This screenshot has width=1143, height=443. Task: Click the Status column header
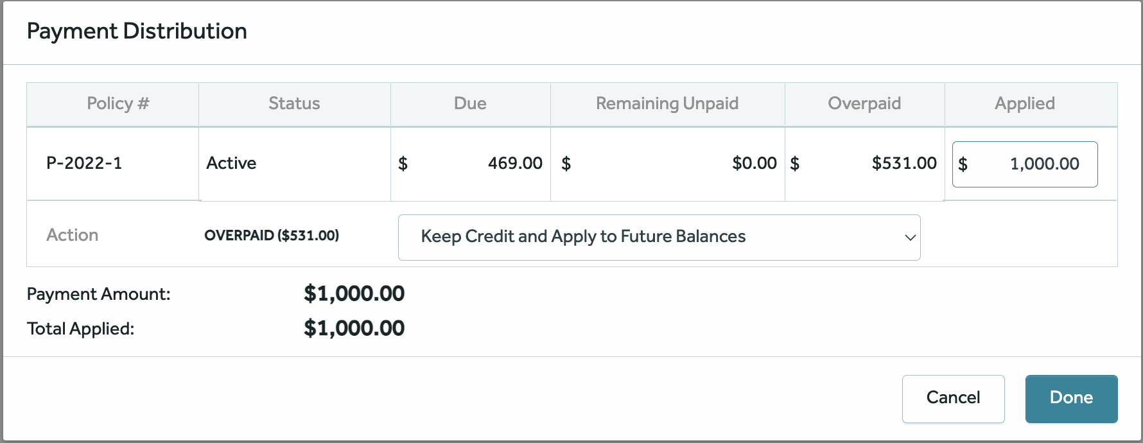pyautogui.click(x=294, y=103)
